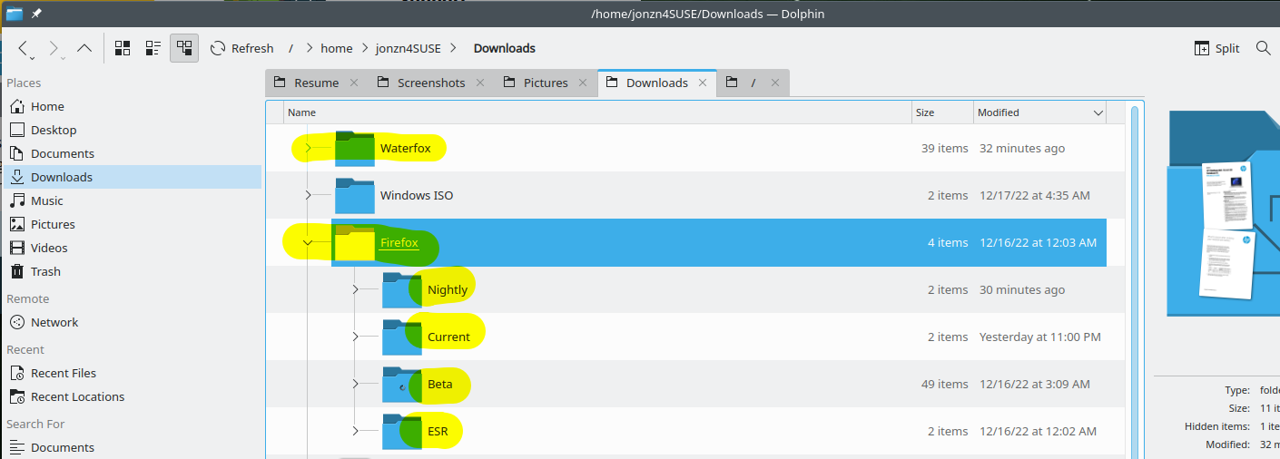Screen dimensions: 1280x459
Task: Open Recent Files entry
Action: pos(131,373)
